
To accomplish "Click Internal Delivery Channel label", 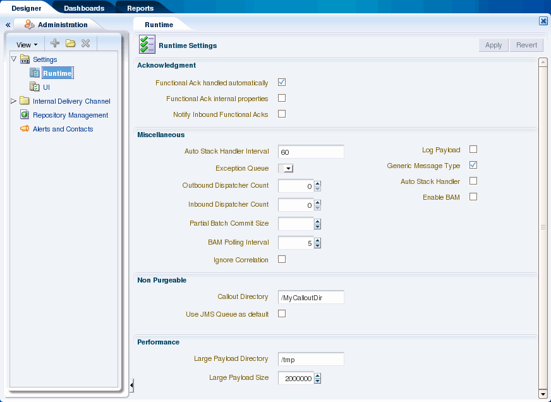I will point(71,101).
